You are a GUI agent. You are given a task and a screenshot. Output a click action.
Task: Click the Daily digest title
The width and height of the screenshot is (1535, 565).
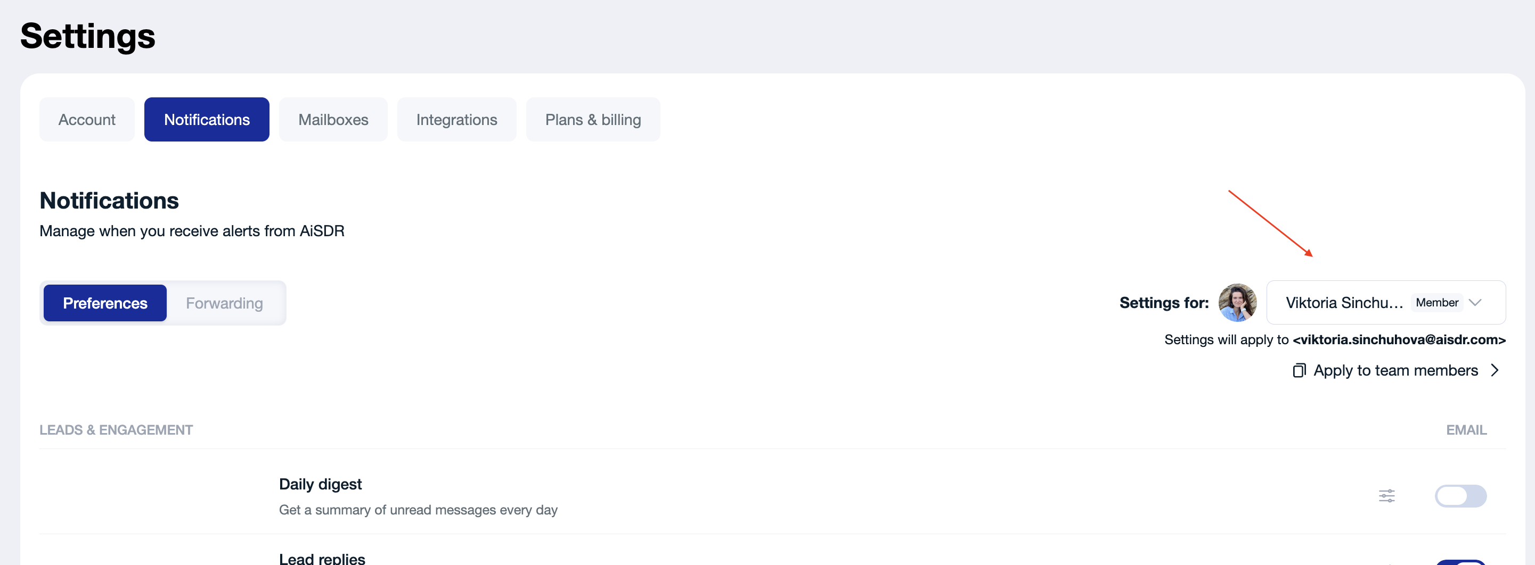pos(320,484)
